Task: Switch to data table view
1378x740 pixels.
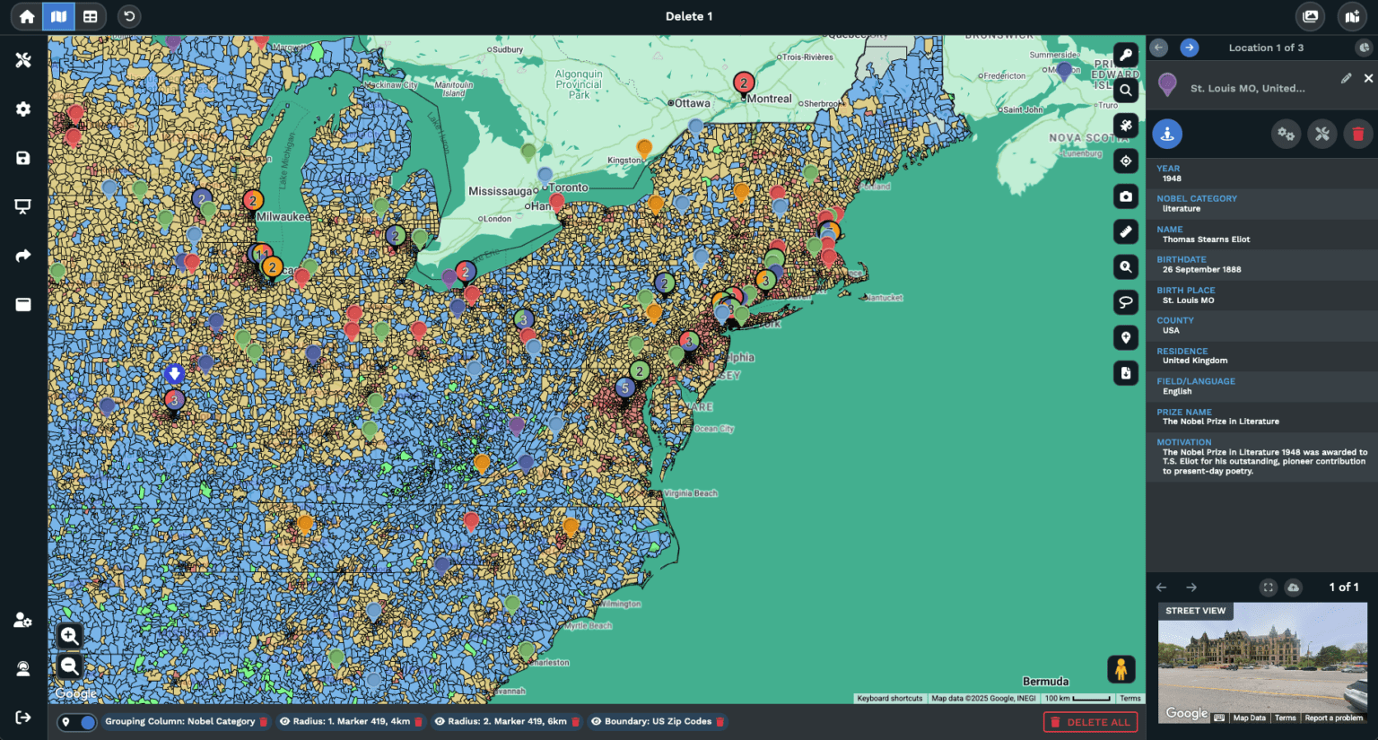Action: click(x=90, y=16)
